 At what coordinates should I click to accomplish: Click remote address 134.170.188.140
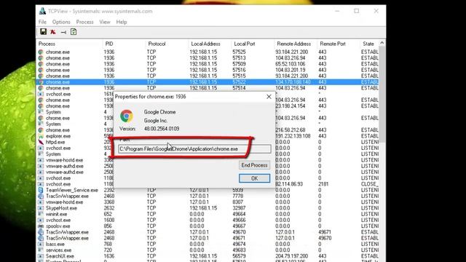[x=293, y=82]
